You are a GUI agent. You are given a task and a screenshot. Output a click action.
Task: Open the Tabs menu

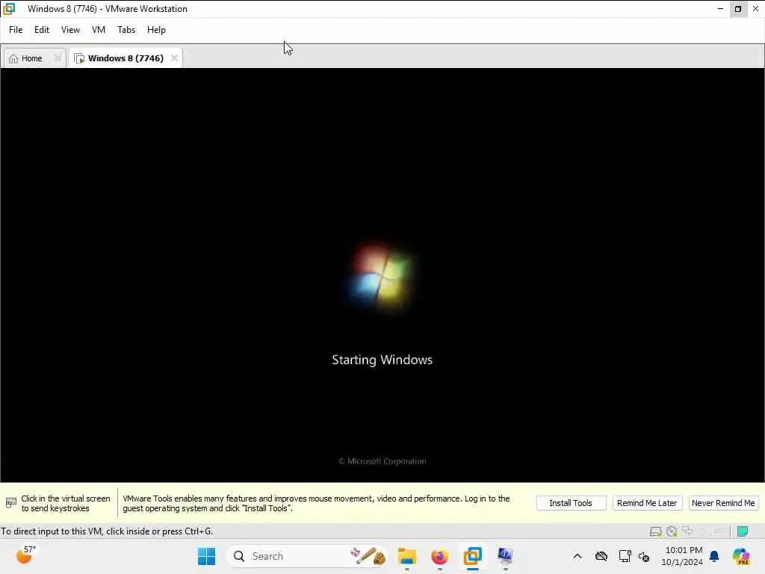pyautogui.click(x=126, y=30)
